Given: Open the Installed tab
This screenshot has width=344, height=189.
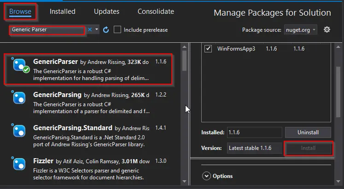Looking at the screenshot, I should click(63, 11).
